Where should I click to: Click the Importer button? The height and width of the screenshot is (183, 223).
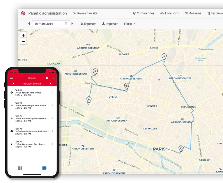click(x=110, y=24)
